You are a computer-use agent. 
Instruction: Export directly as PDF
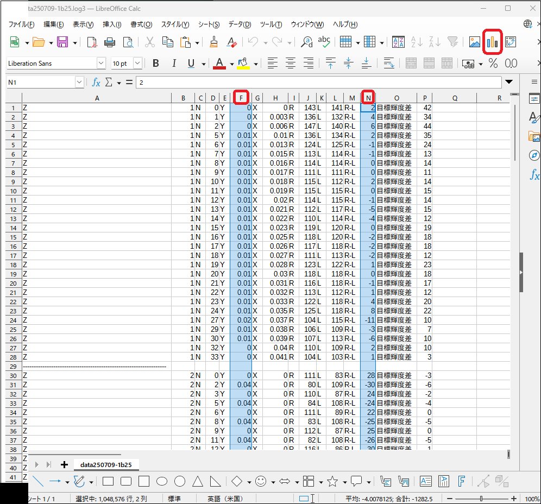(92, 42)
